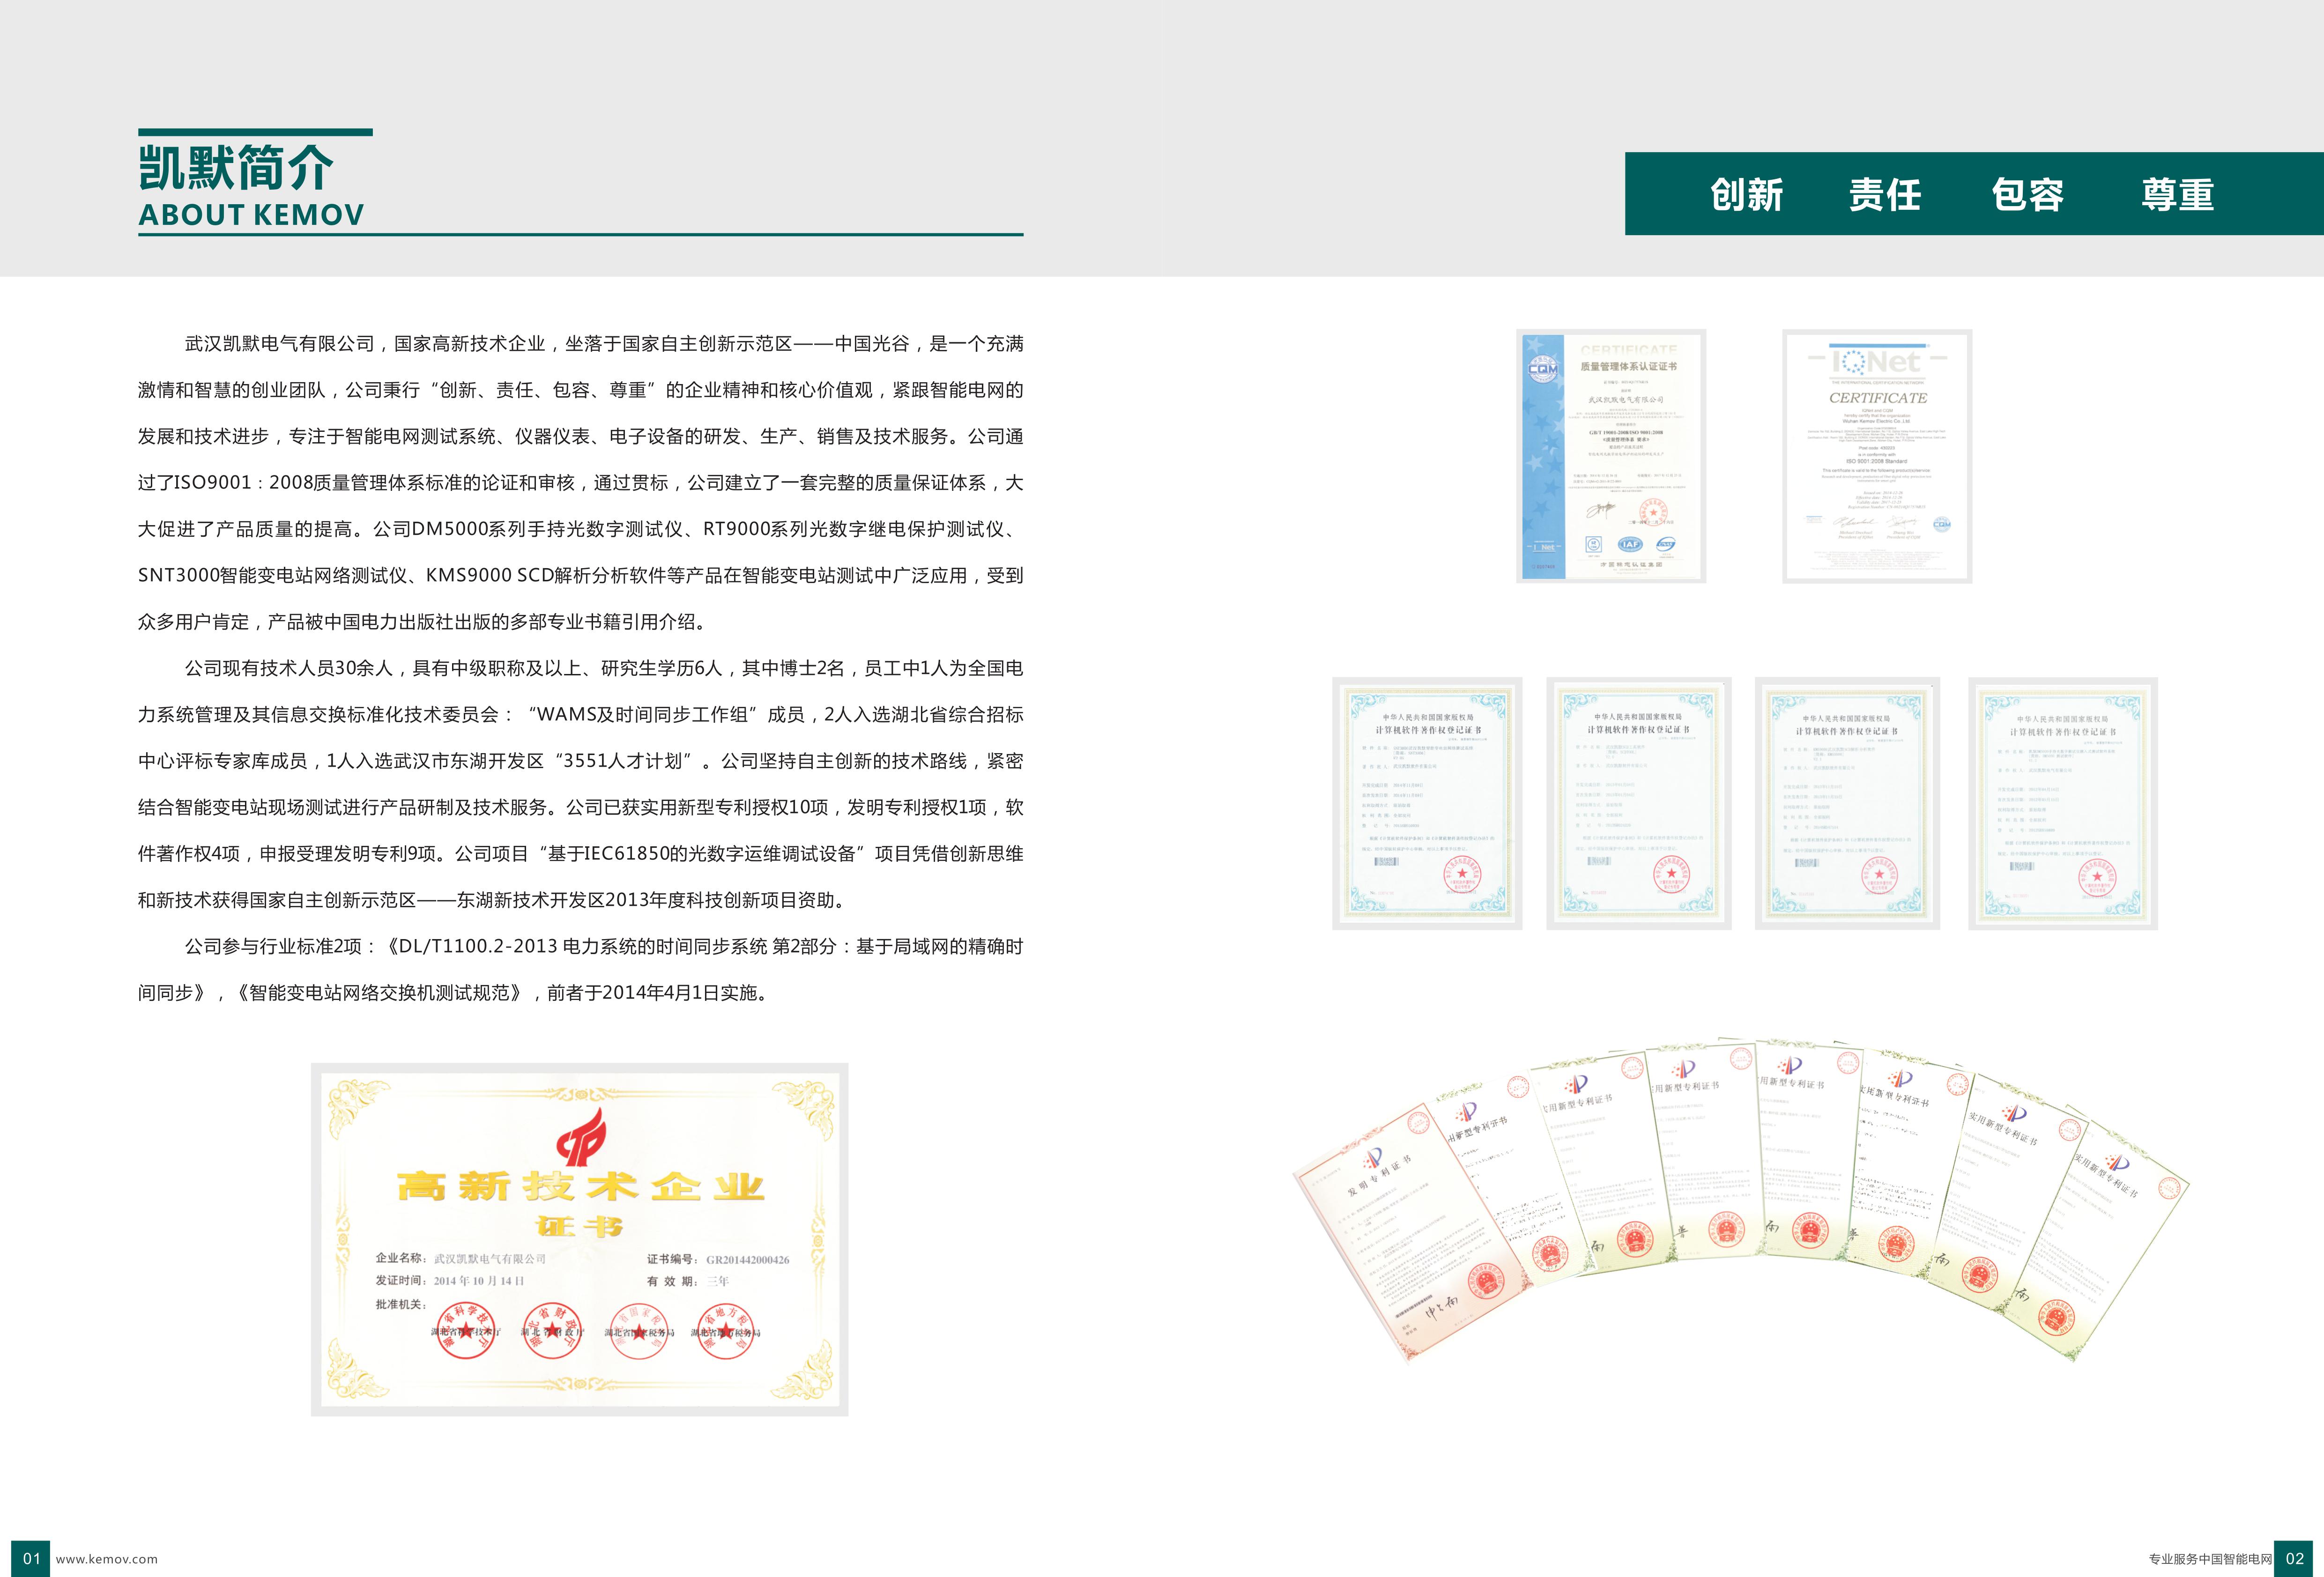Image resolution: width=2324 pixels, height=1577 pixels.
Task: Click line starting SNT3000智能变电站网络测试仪
Action: pos(581,576)
